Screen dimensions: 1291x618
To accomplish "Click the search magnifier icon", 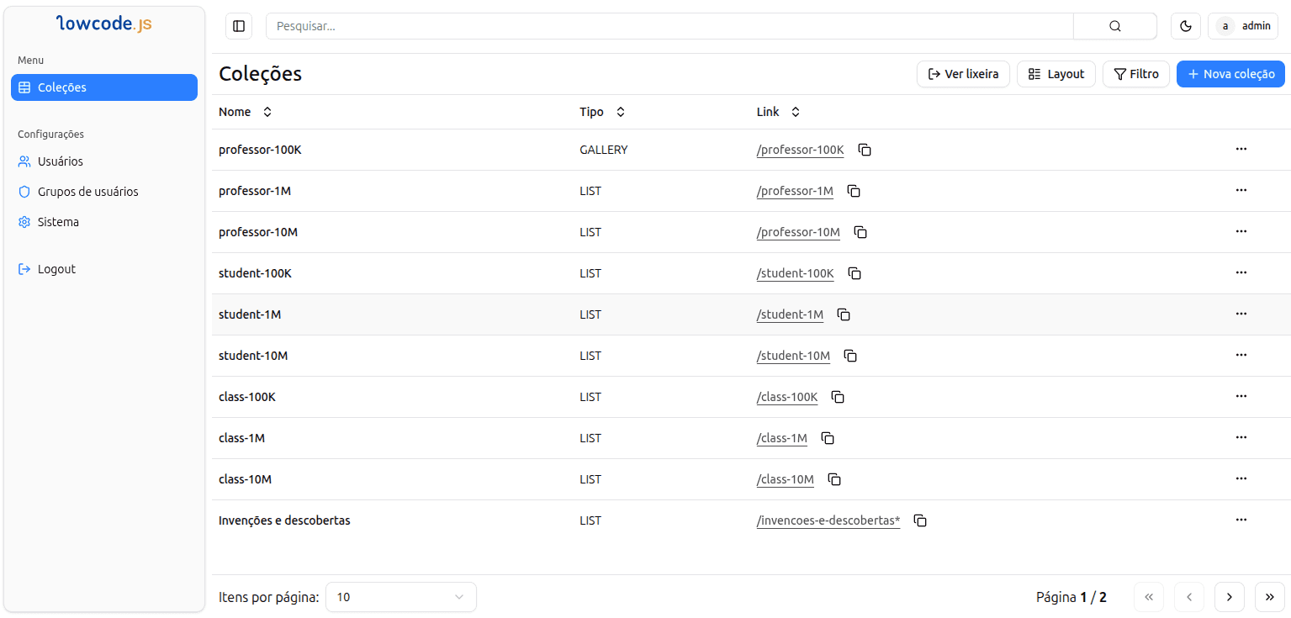I will coord(1114,26).
